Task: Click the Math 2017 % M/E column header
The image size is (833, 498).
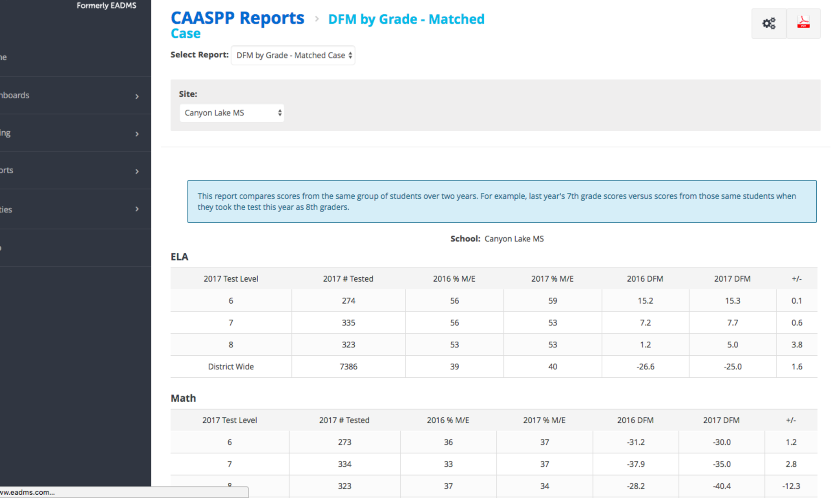Action: (544, 420)
